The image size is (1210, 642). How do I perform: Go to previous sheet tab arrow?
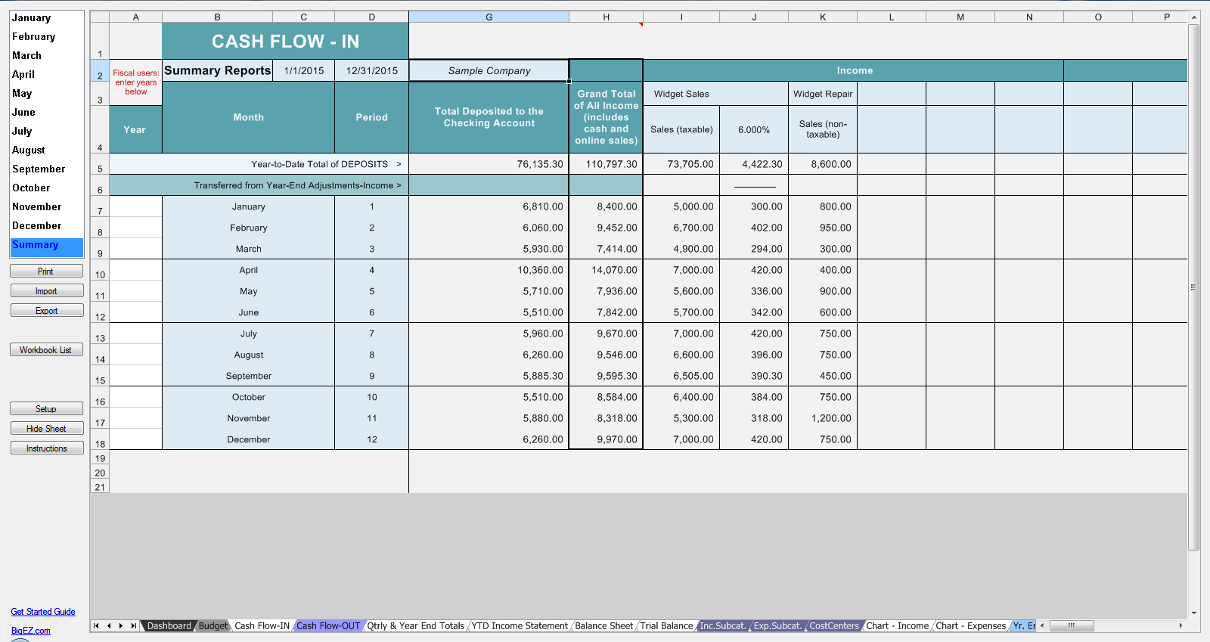coord(109,625)
